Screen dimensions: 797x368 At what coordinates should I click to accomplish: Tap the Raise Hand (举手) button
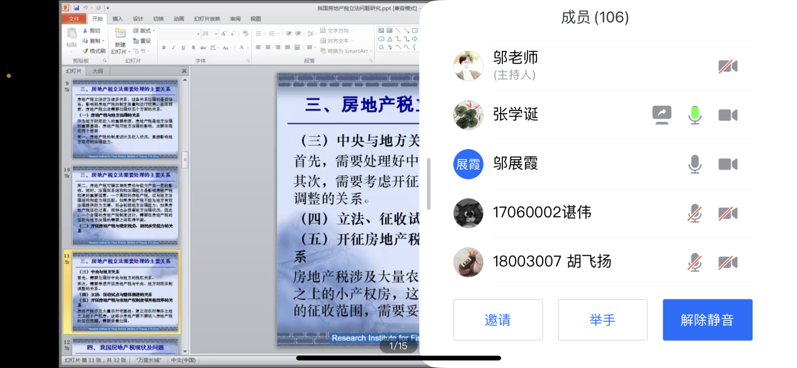(602, 320)
